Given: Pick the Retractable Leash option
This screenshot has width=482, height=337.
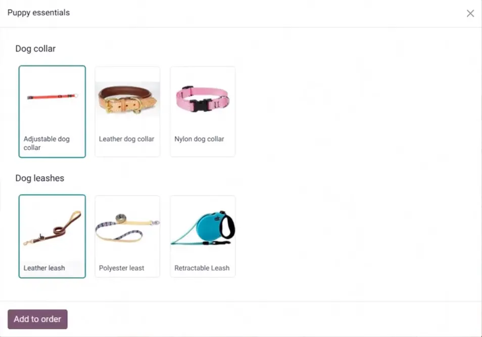Looking at the screenshot, I should (x=203, y=236).
